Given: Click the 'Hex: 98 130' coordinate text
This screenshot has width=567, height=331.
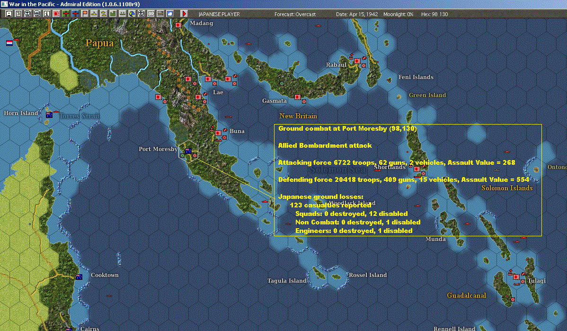Looking at the screenshot, I should click(434, 14).
